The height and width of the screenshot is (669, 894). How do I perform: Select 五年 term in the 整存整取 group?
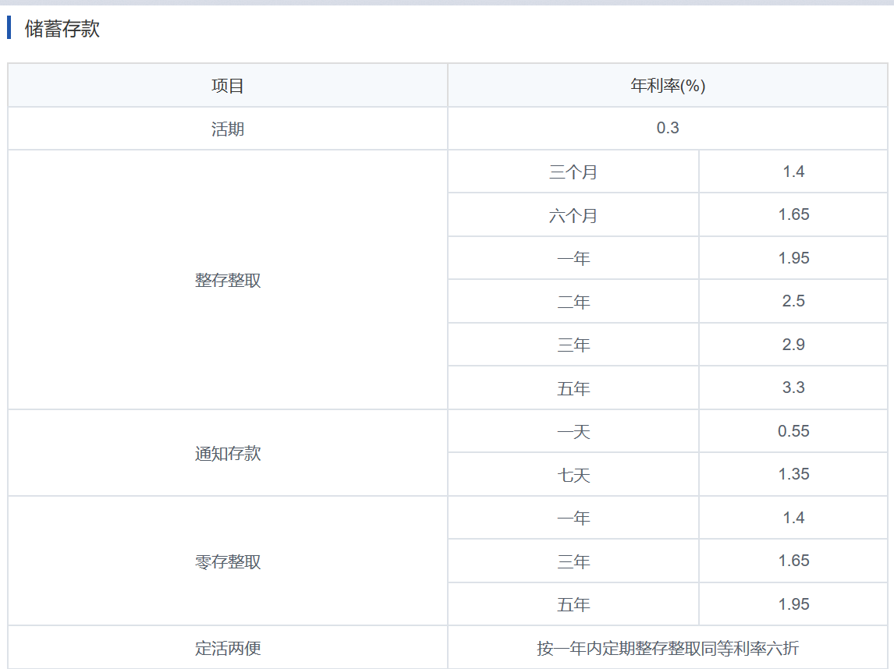(x=573, y=388)
